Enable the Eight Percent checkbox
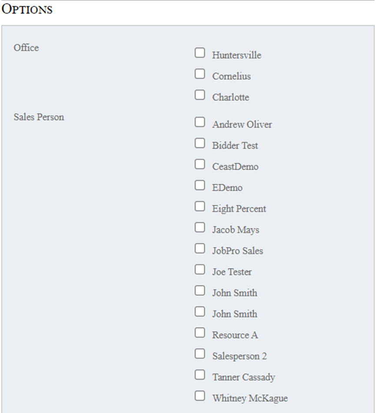 (199, 206)
